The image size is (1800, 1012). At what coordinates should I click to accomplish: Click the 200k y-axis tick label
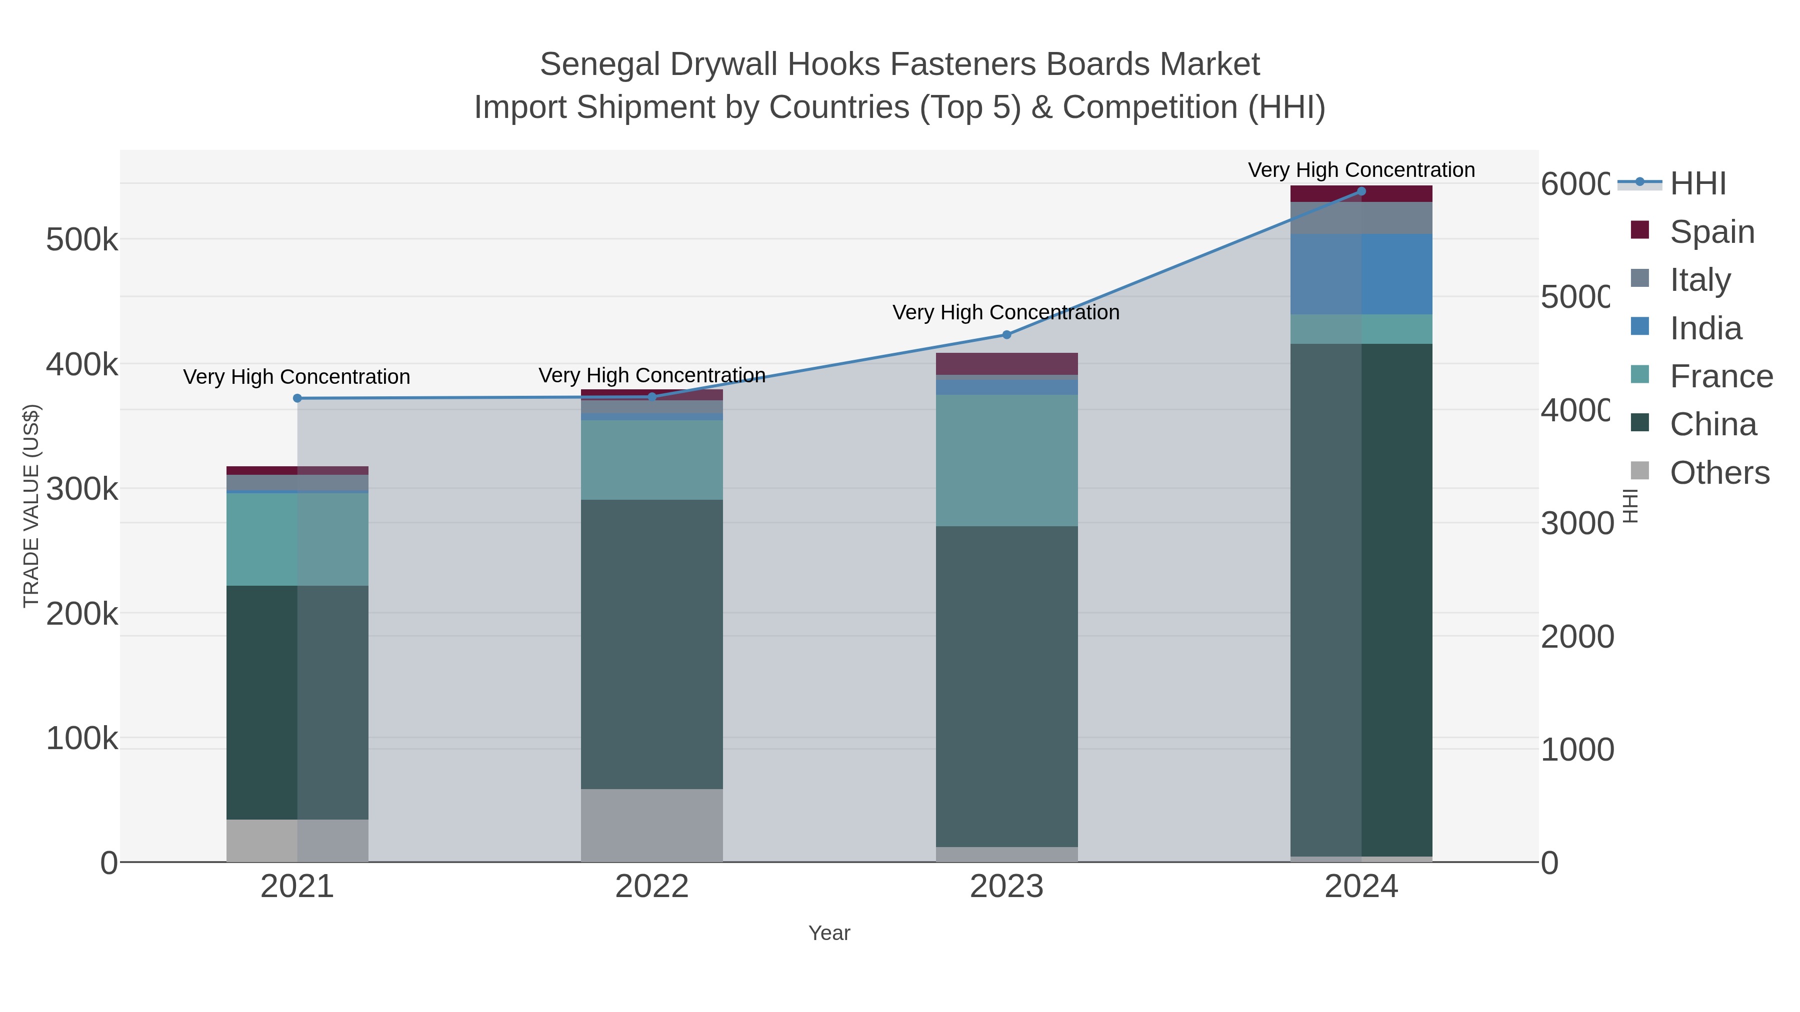coord(82,614)
